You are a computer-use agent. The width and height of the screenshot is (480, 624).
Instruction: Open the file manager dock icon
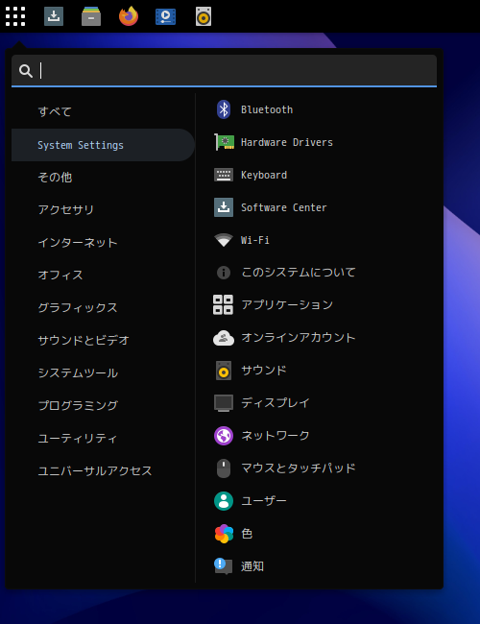click(x=91, y=16)
